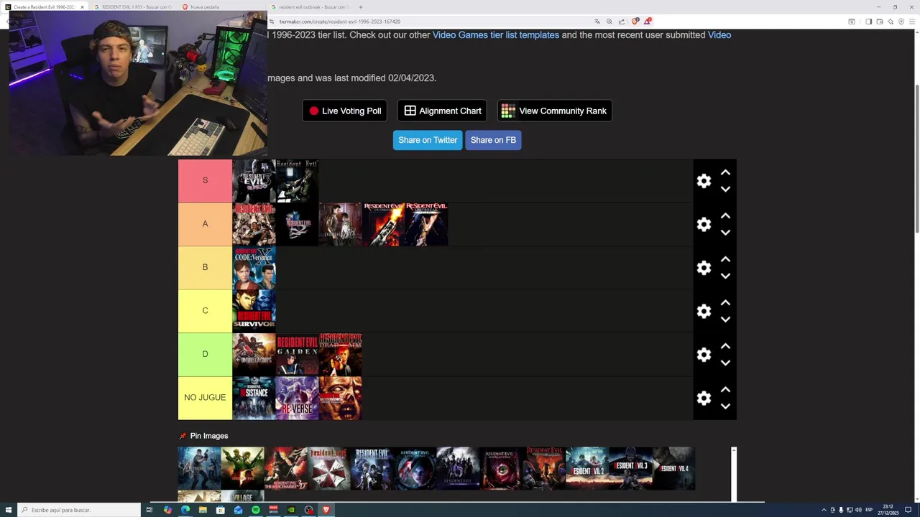This screenshot has height=517, width=920.
Task: Select Resident Evil 4 remake thumbnail in pool
Action: click(673, 468)
